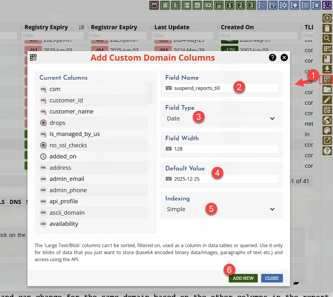Open the table settings gear sidebar icon
Image resolution: width=333 pixels, height=297 pixels.
click(327, 110)
